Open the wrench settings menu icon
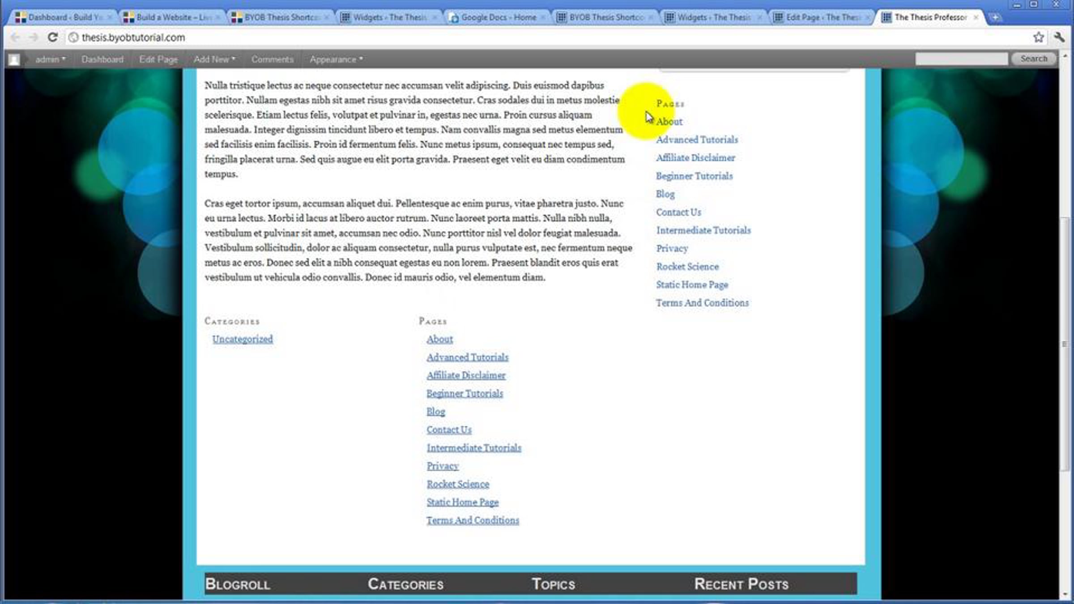This screenshot has width=1074, height=604. point(1059,37)
